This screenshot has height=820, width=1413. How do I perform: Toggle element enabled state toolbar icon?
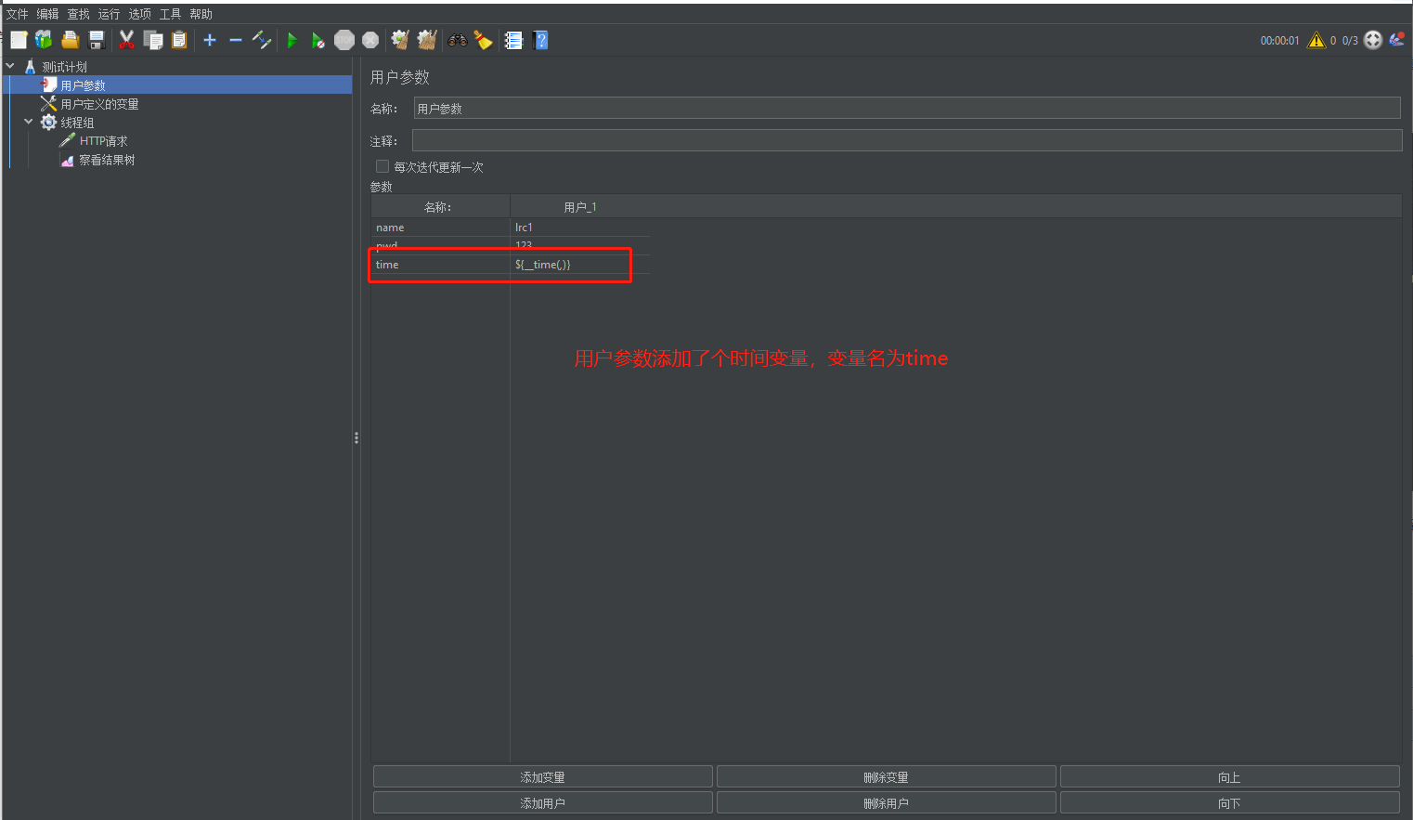[262, 40]
